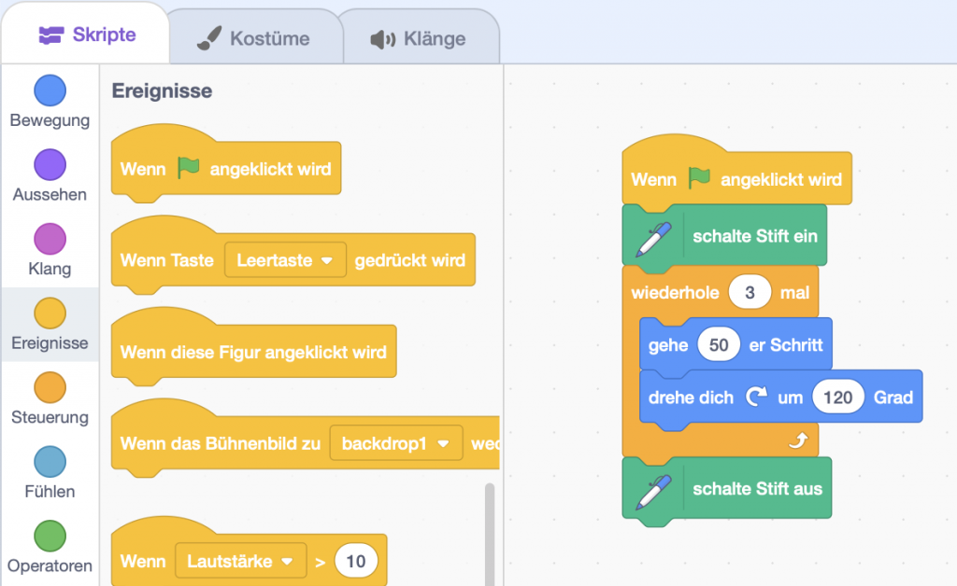Click the pen icon on 'schalte Stift ein'
This screenshot has height=586, width=957.
click(652, 236)
